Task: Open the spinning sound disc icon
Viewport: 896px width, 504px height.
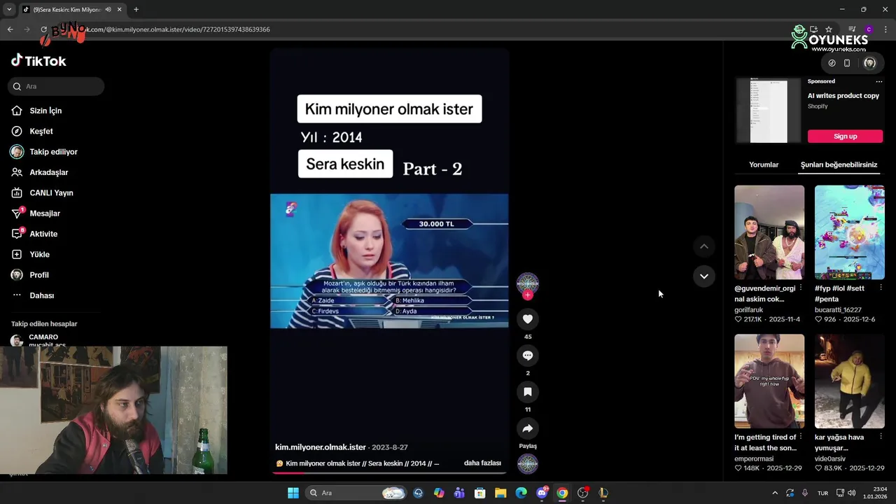Action: pos(528,463)
